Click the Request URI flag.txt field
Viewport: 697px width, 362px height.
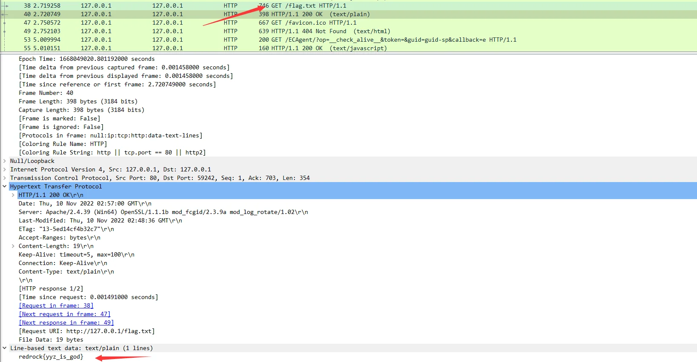point(86,331)
